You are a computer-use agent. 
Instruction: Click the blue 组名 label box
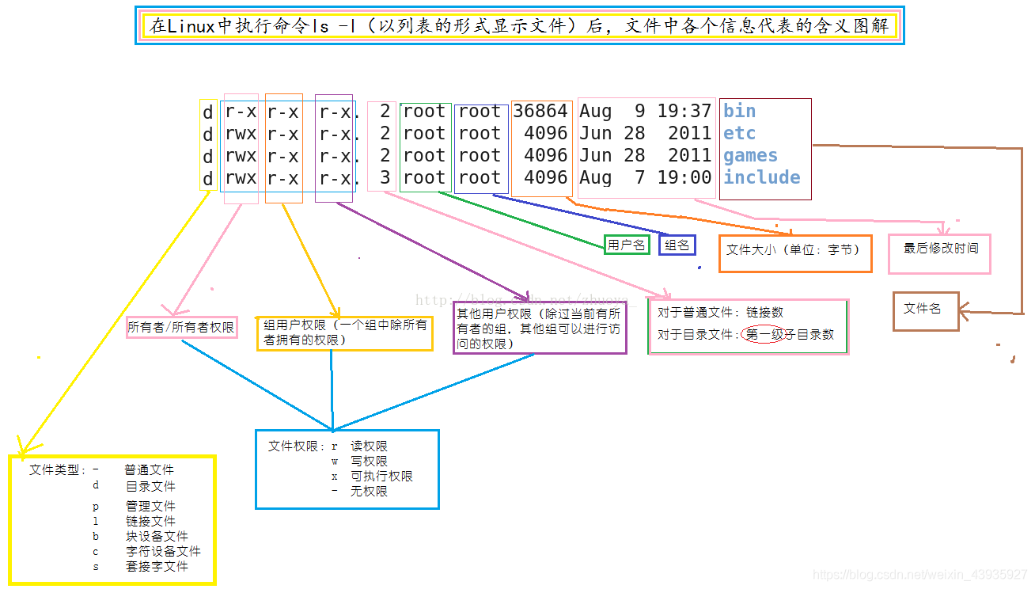[x=677, y=245]
